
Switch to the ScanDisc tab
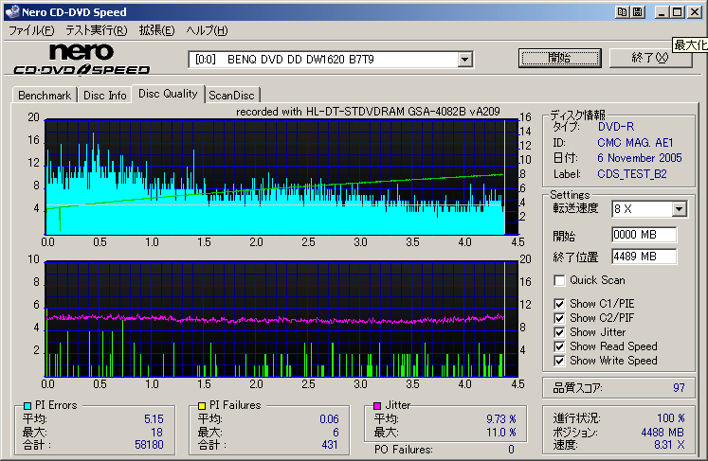(231, 96)
